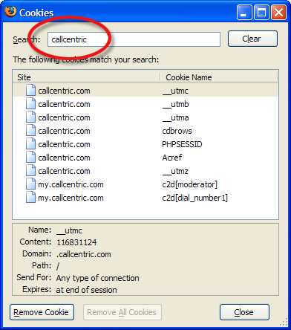The image size is (291, 330).
Task: Click the Firefox icon in the title bar
Action: (x=10, y=12)
